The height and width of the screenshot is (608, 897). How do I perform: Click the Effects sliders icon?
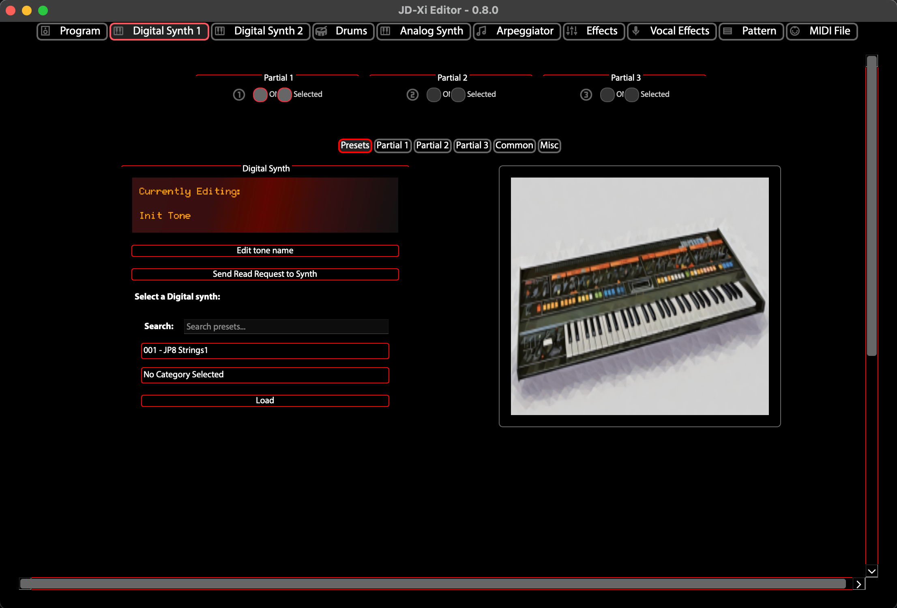pos(572,31)
